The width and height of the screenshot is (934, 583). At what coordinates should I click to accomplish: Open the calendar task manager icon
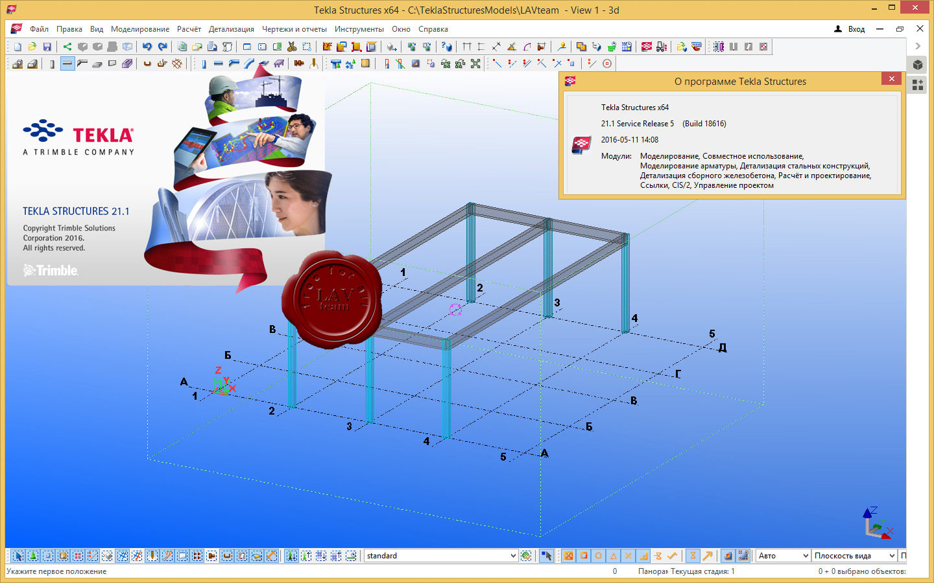[x=627, y=47]
